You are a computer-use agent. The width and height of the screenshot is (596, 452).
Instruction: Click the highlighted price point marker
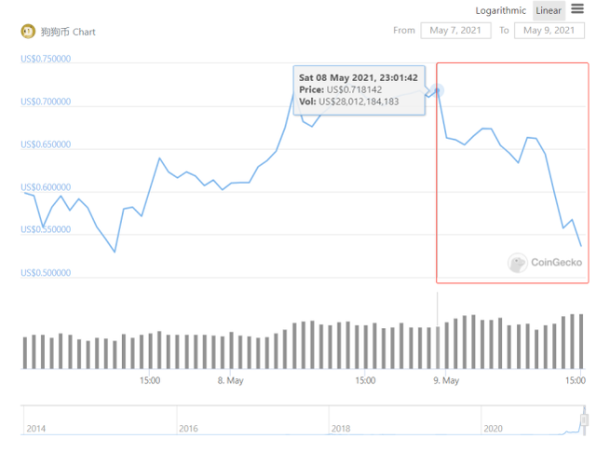point(437,89)
